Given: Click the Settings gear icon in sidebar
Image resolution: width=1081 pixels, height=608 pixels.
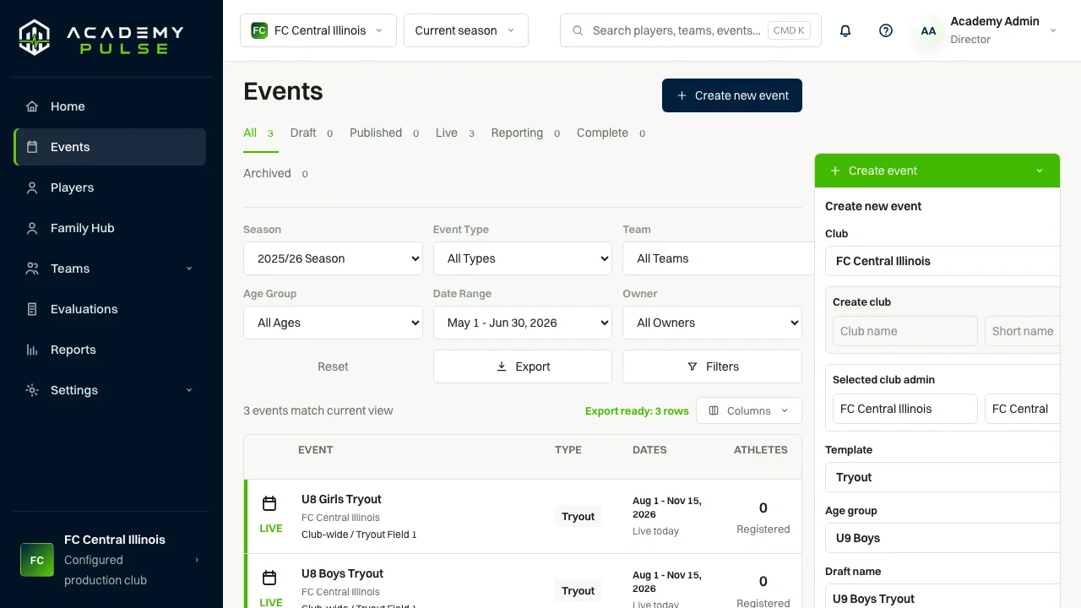Looking at the screenshot, I should pos(32,390).
